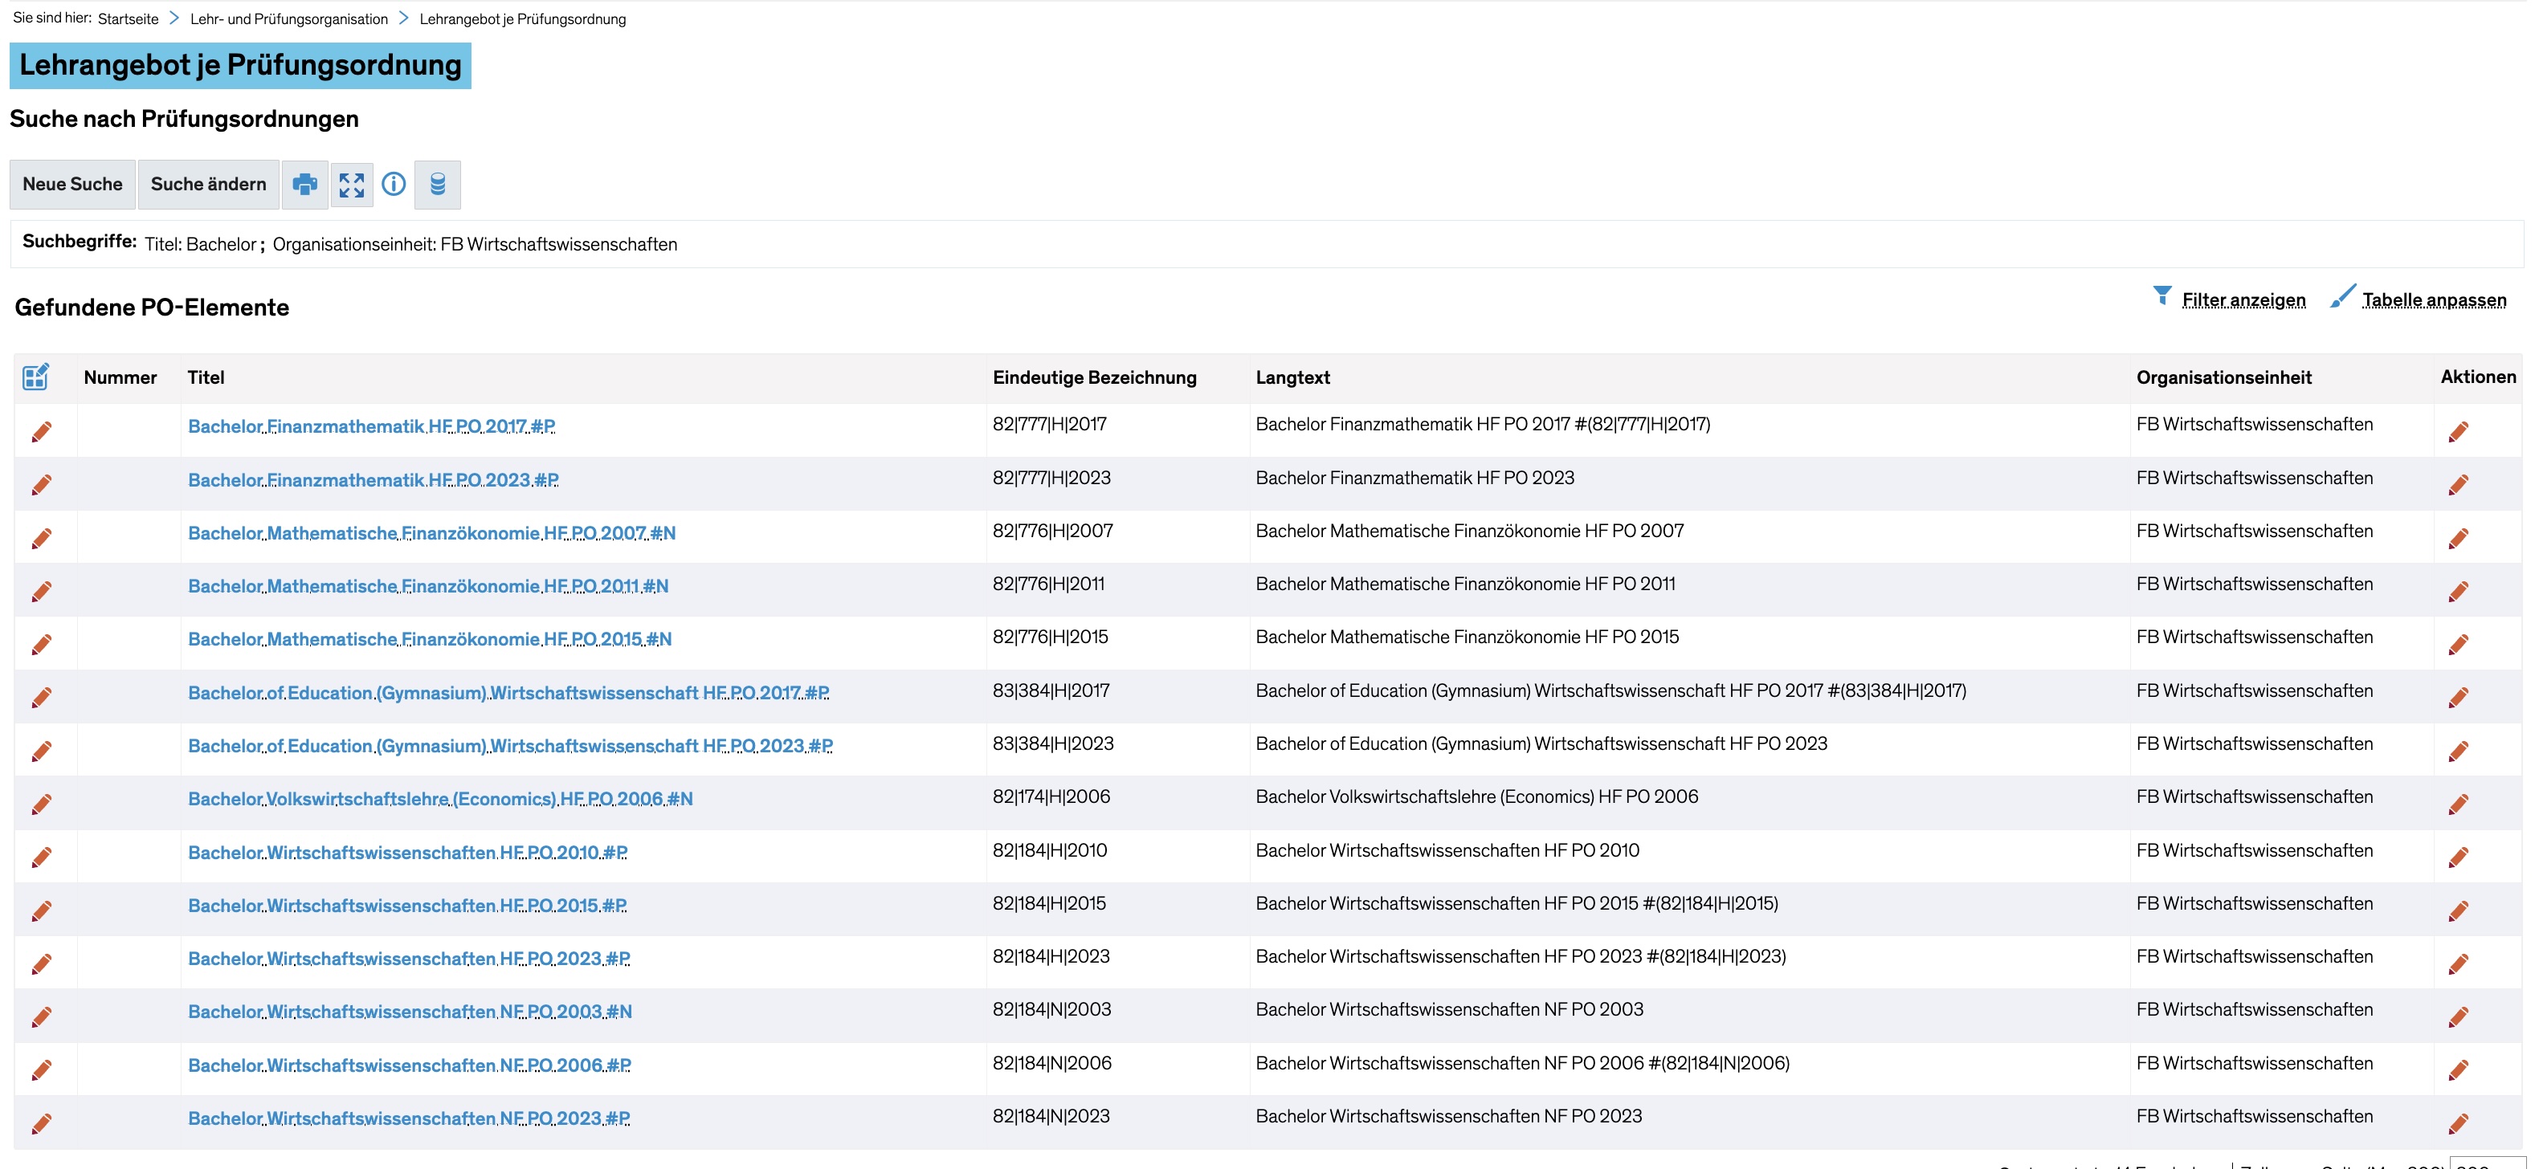The height and width of the screenshot is (1169, 2535).
Task: Sort by the Eindeutige Bezeichnung column header
Action: click(1094, 377)
